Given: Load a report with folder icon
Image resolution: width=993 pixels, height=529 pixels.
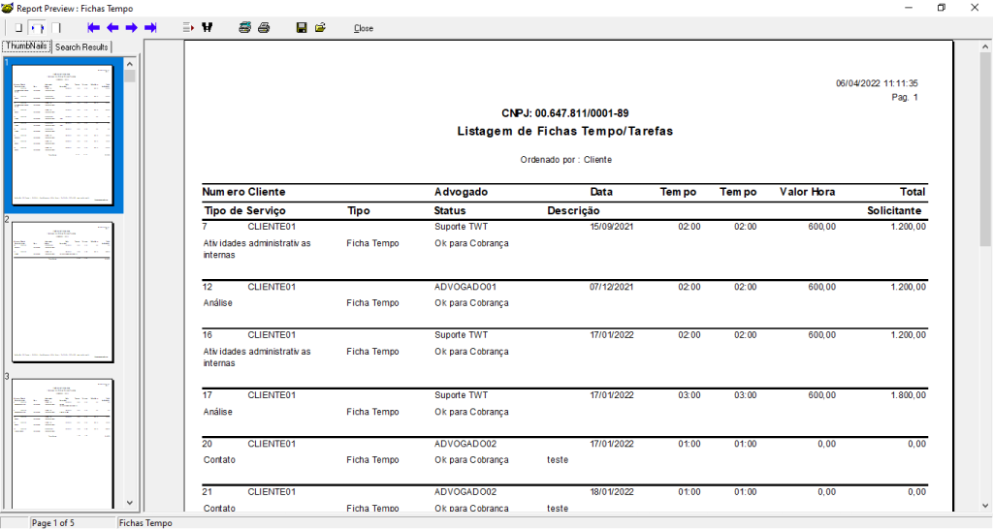Looking at the screenshot, I should (320, 28).
